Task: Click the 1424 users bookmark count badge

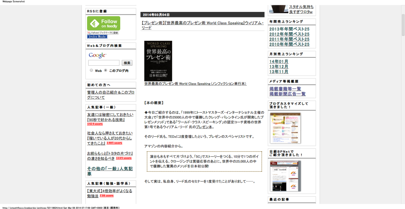Action: pos(95,124)
